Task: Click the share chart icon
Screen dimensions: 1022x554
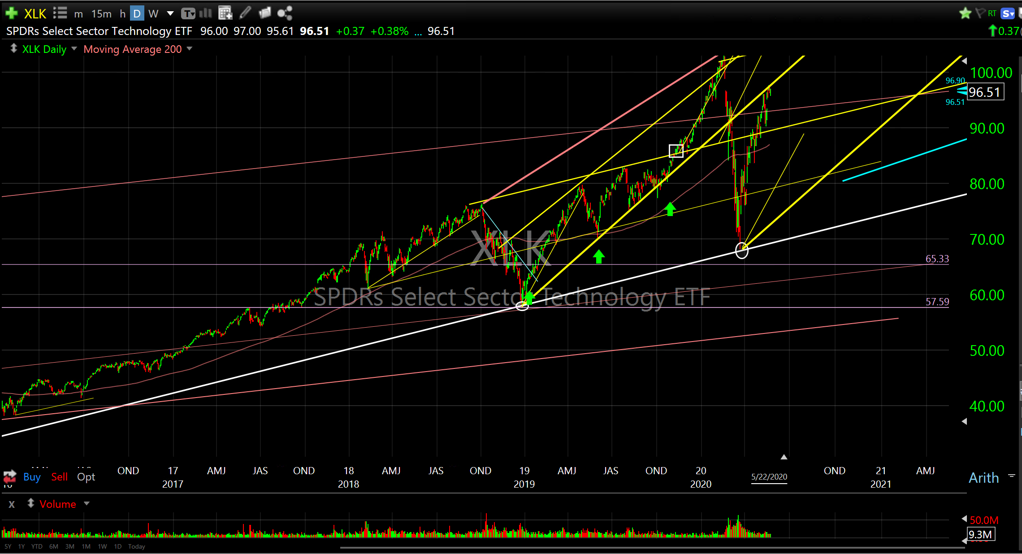Action: click(285, 13)
